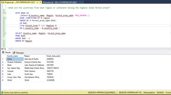Collapse the SELECT Country_name block
The height and width of the screenshot is (95, 171).
tap(6, 33)
